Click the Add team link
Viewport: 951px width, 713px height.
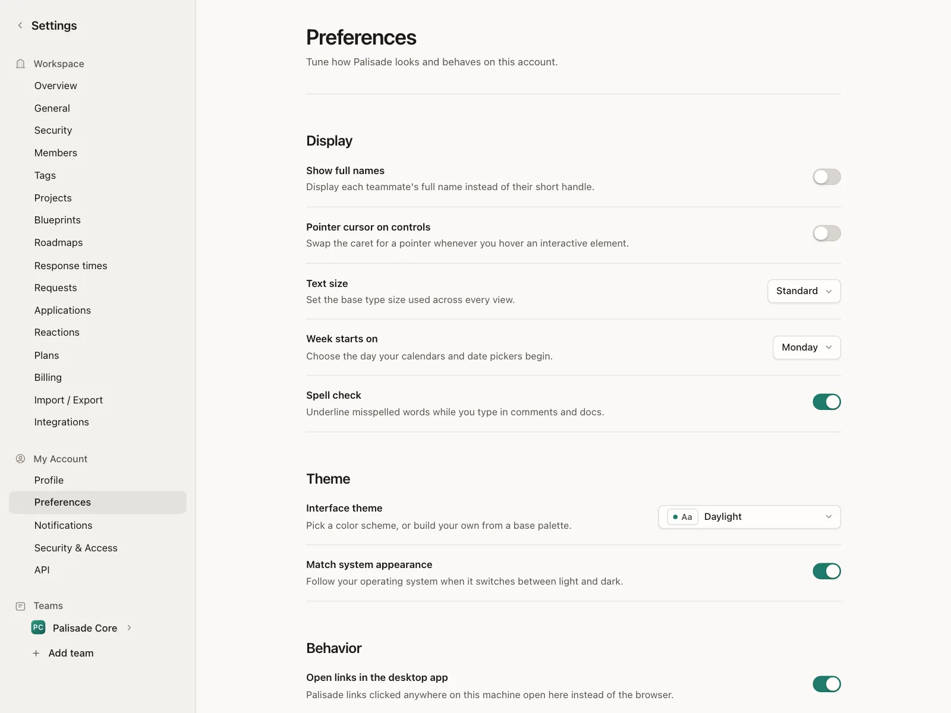click(71, 653)
